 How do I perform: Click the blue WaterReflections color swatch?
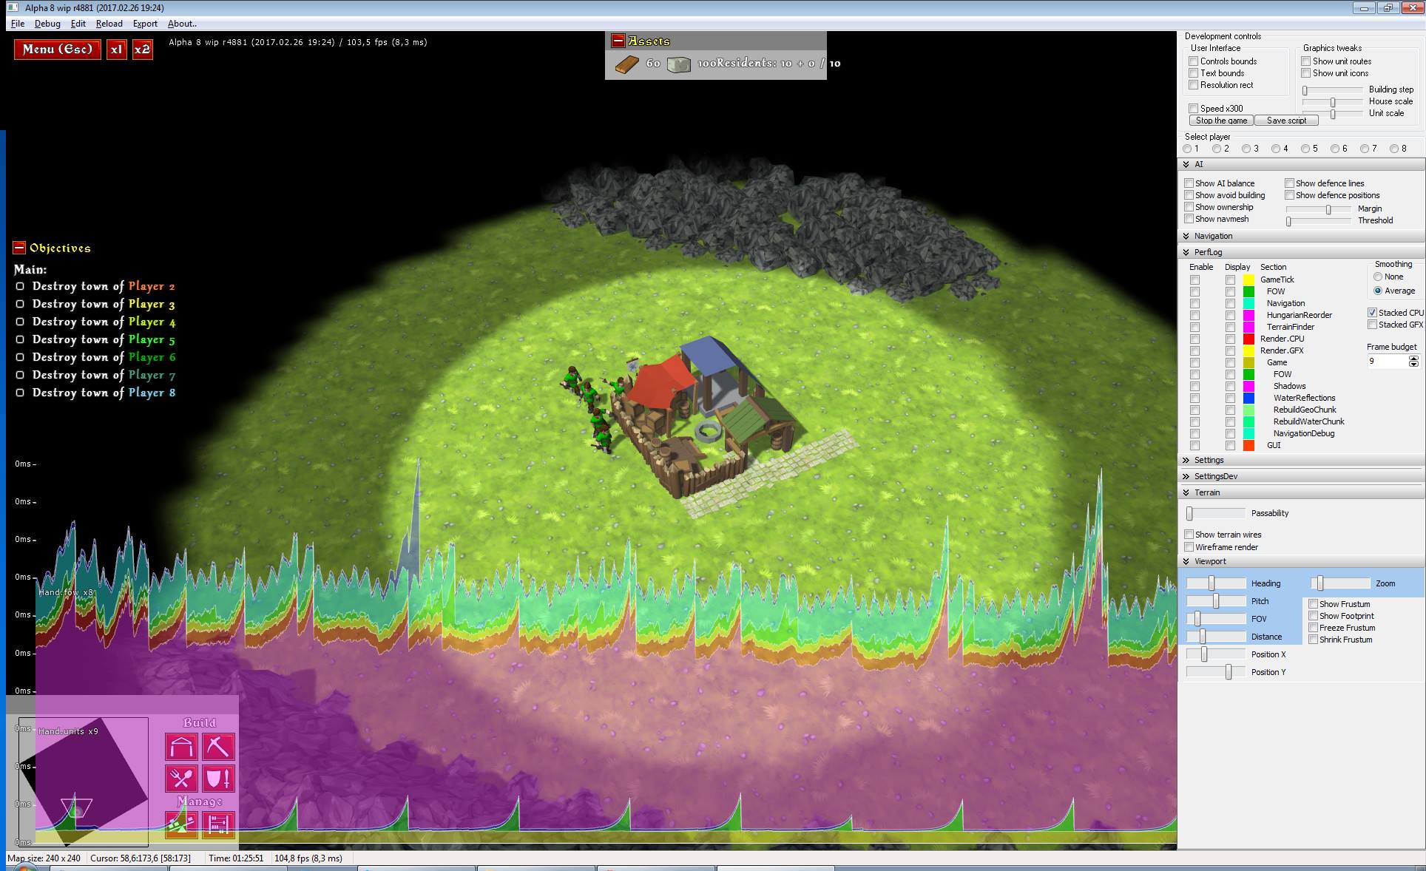tap(1248, 398)
